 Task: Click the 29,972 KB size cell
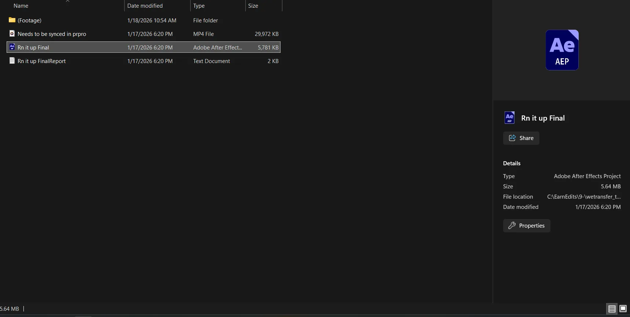tap(267, 34)
